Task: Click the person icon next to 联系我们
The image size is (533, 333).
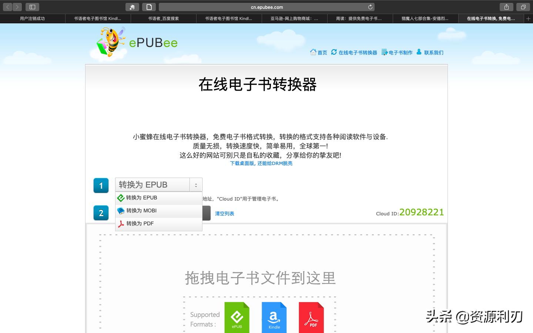Action: [419, 52]
